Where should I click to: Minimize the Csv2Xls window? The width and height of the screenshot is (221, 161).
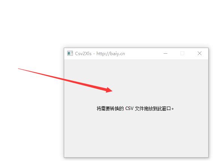coord(165,53)
